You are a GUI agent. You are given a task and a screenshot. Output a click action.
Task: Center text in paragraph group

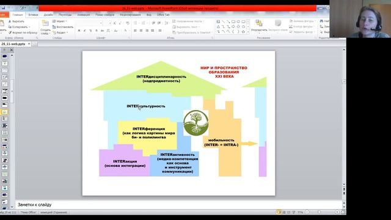point(141,31)
